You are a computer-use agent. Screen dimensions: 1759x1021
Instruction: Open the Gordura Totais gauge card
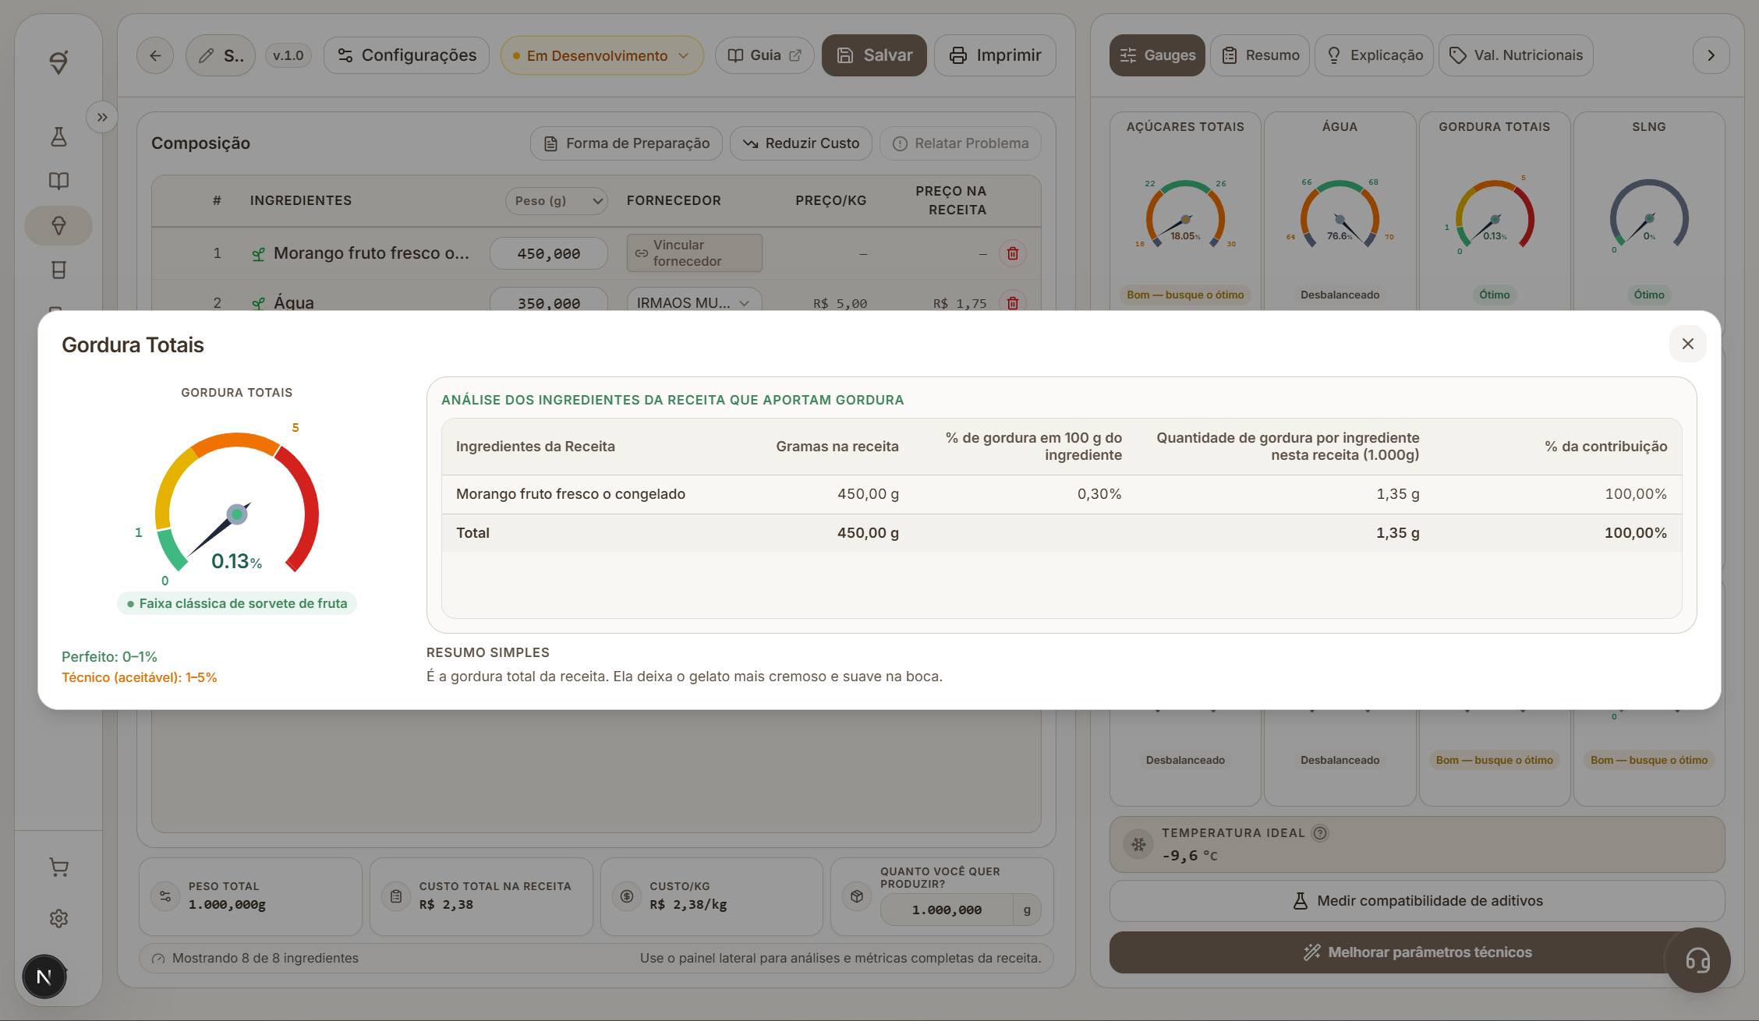point(1495,212)
